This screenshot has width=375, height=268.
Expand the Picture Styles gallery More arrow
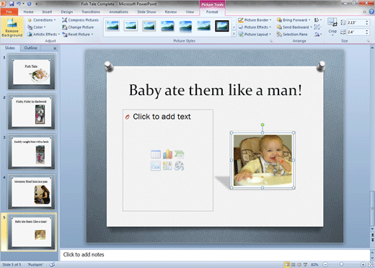pyautogui.click(x=234, y=34)
